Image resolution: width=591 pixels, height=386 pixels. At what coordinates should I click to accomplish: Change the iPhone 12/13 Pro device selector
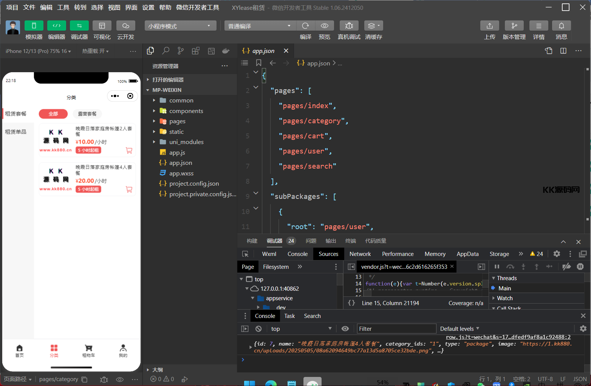(x=38, y=51)
